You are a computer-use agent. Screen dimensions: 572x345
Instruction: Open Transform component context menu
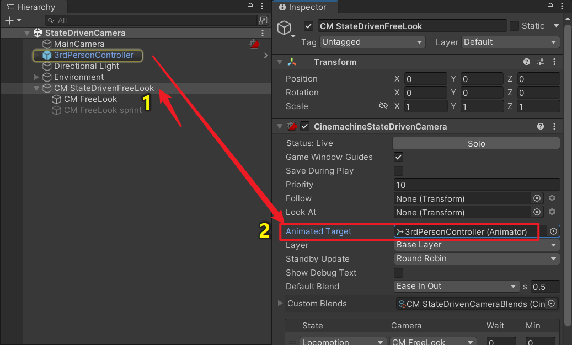click(x=554, y=62)
